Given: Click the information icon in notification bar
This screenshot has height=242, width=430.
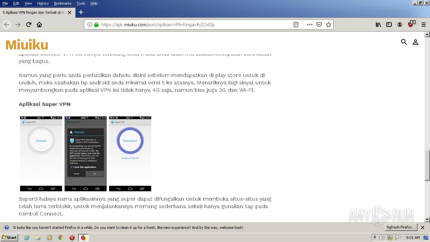Looking at the screenshot, I should pos(6,228).
